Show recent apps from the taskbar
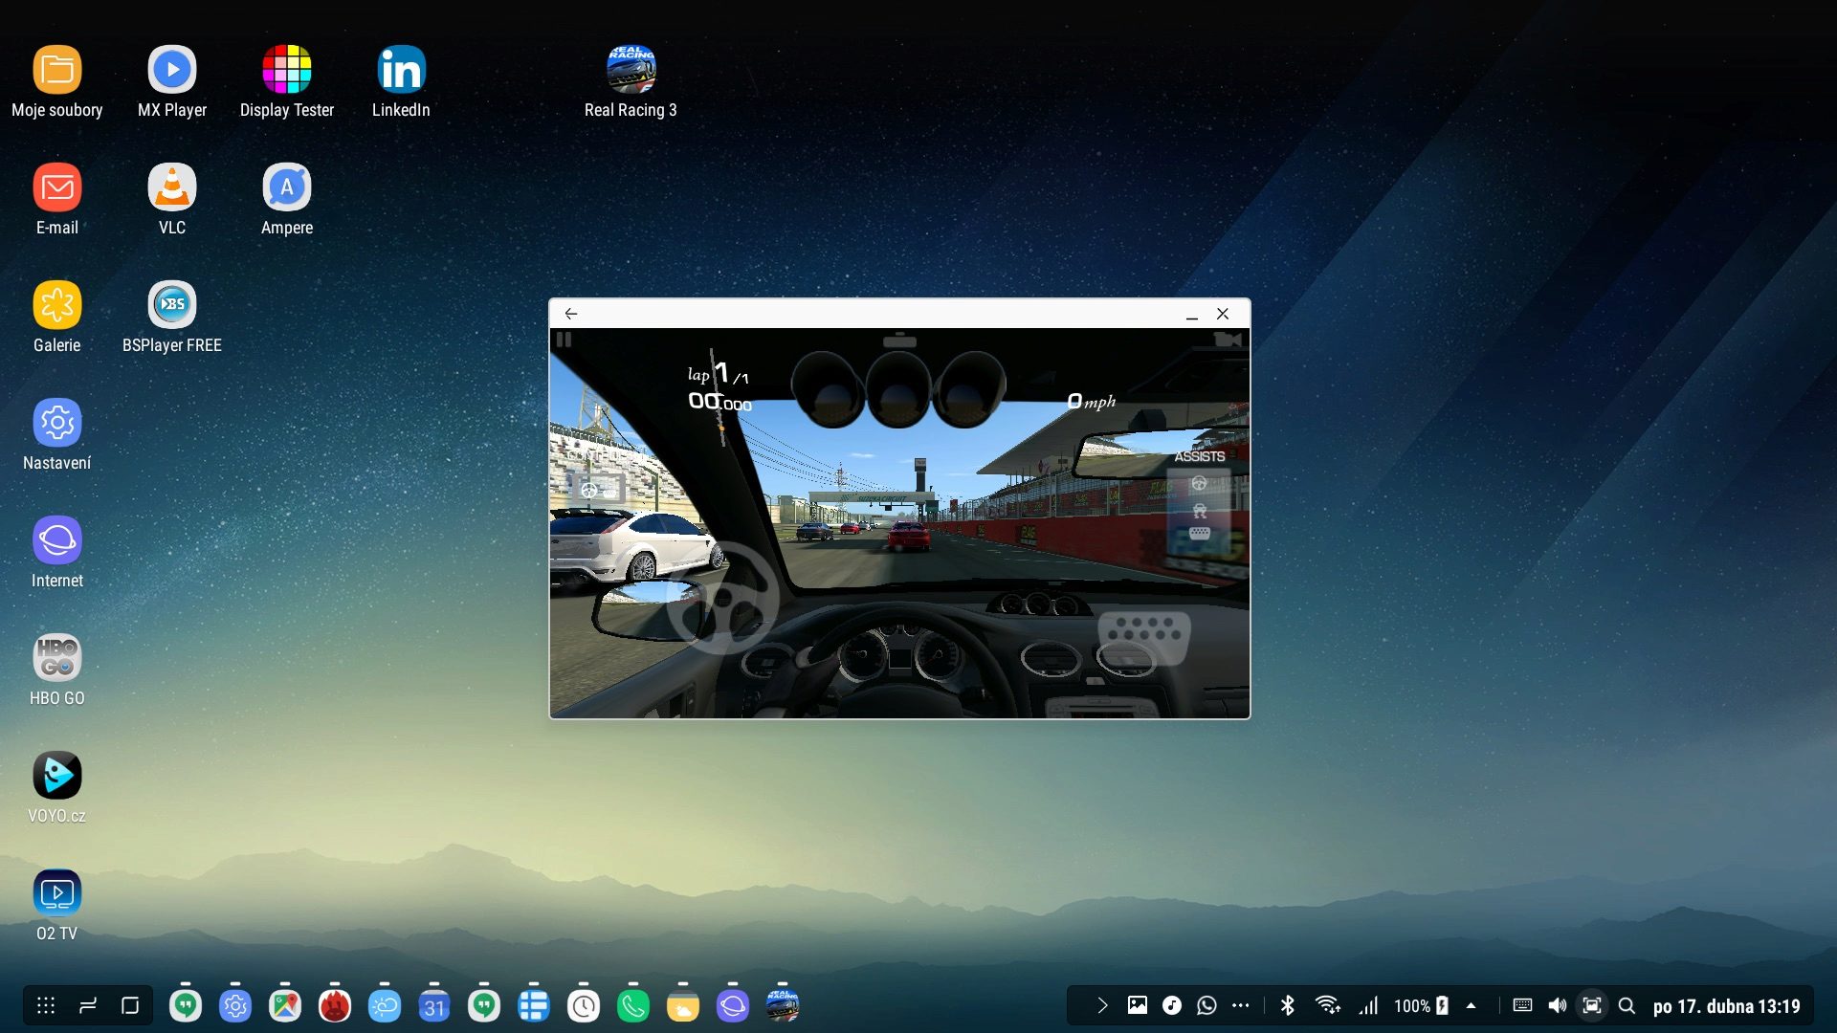The height and width of the screenshot is (1033, 1837). click(88, 1005)
